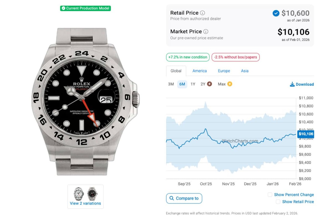Click the Market Price info icon

[206, 32]
